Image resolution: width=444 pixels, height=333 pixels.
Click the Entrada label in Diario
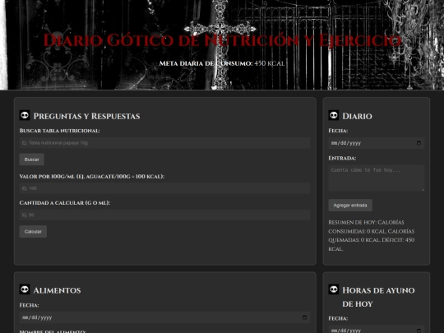pyautogui.click(x=342, y=158)
